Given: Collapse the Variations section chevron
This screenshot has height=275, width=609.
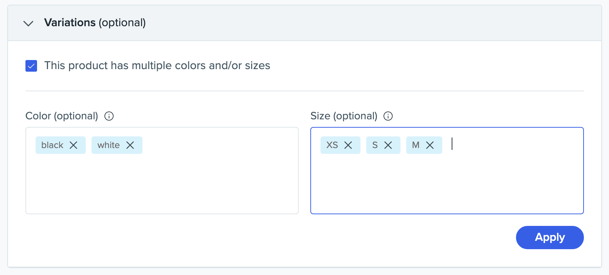Looking at the screenshot, I should (28, 23).
